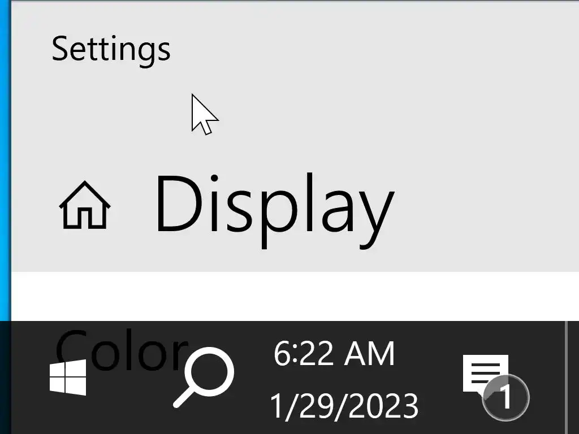Viewport: 579px width, 434px height.
Task: Select the Settings window title text
Action: 111,50
